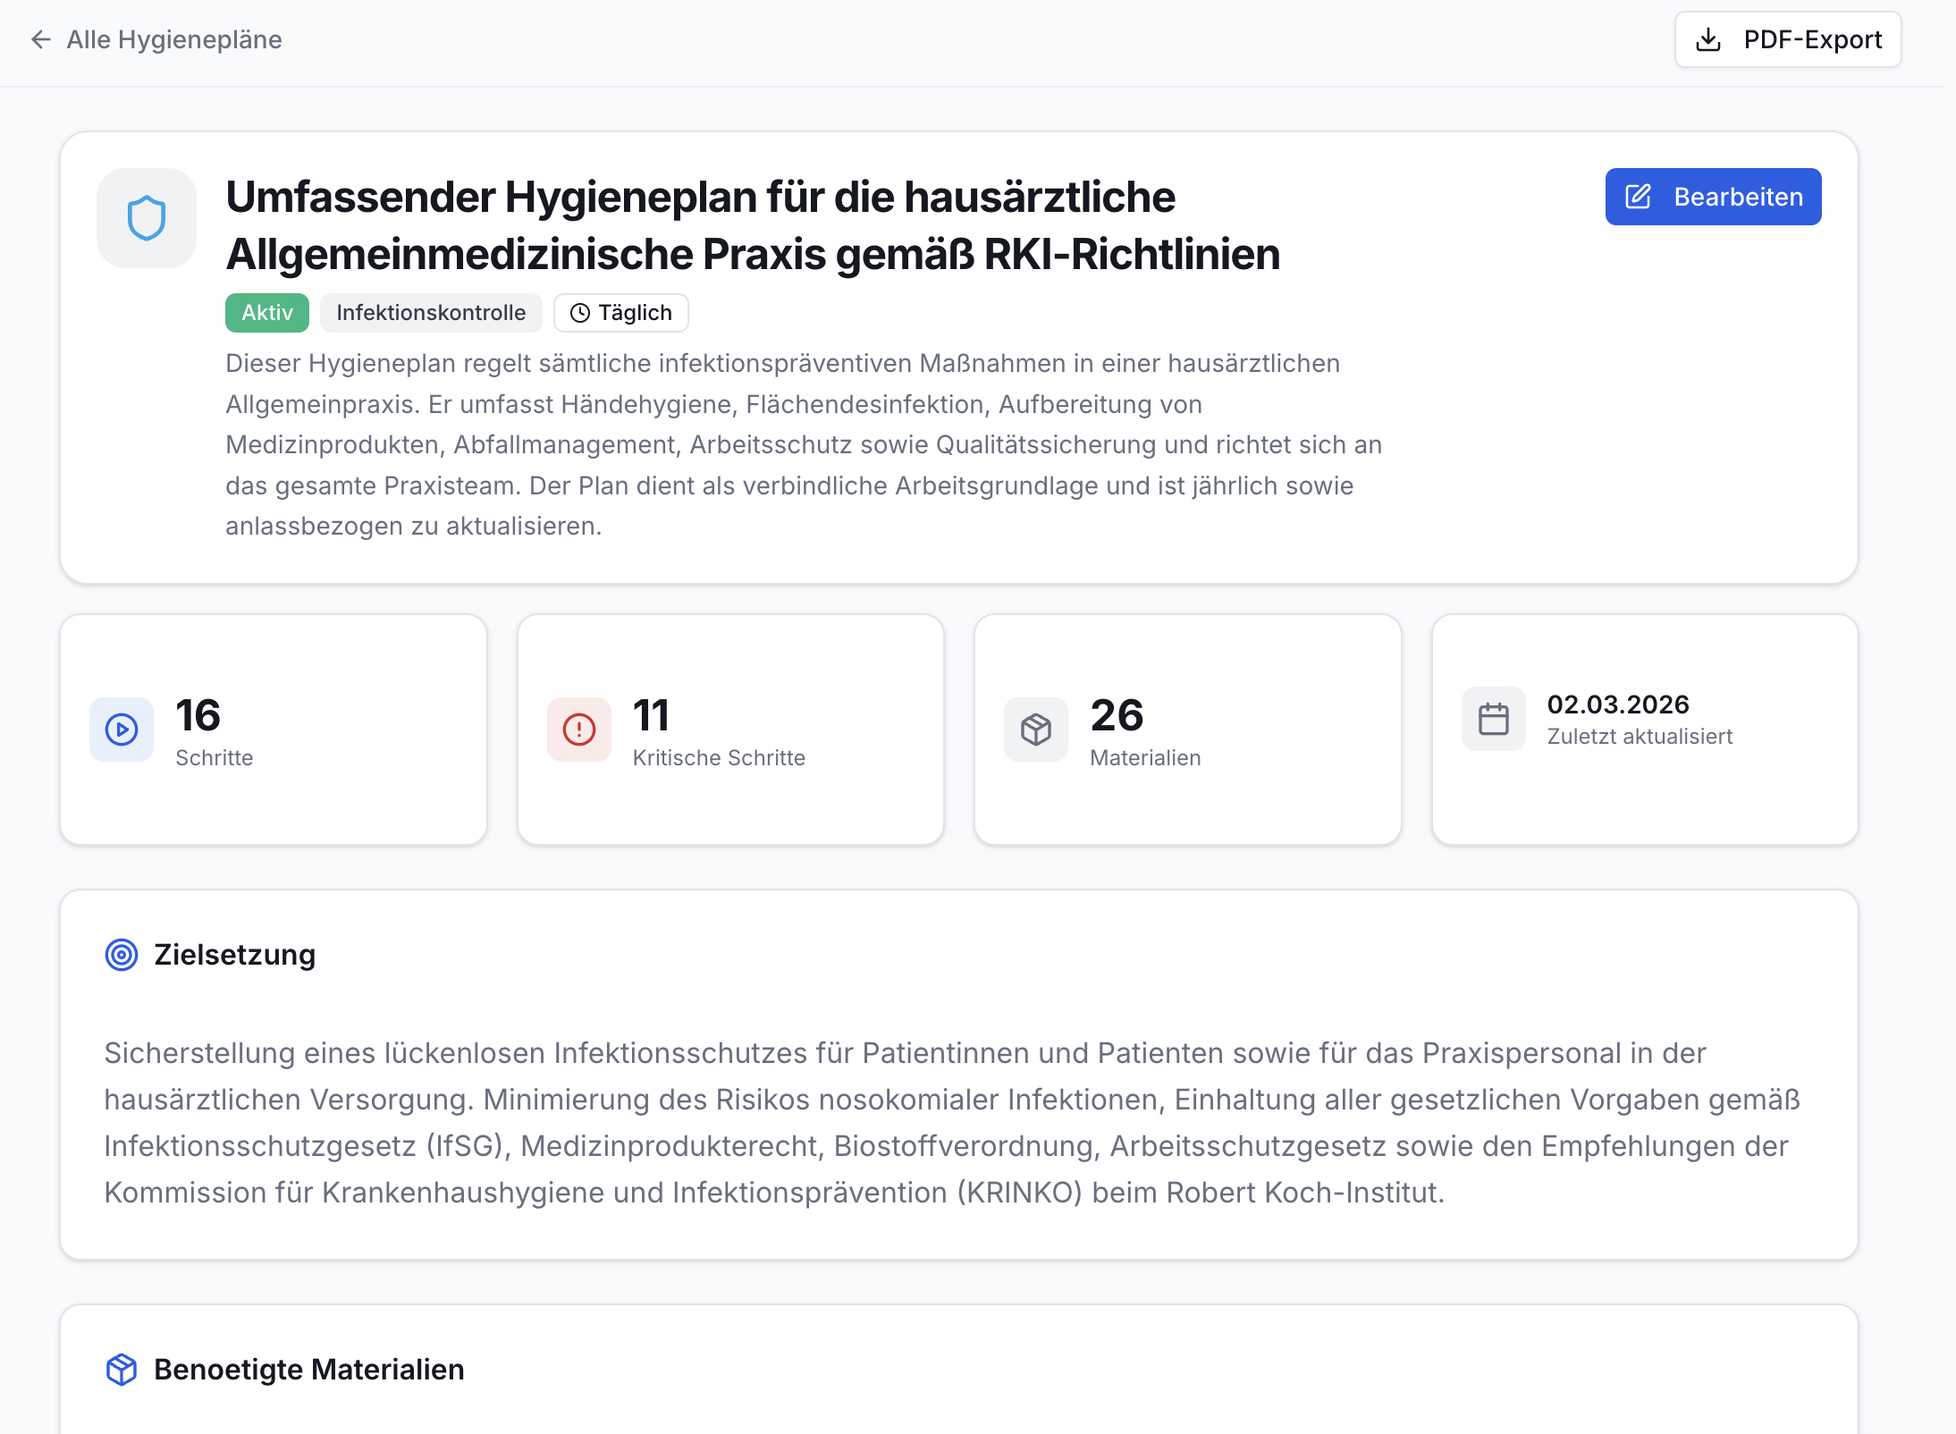Click the plan title heading text

click(x=753, y=225)
